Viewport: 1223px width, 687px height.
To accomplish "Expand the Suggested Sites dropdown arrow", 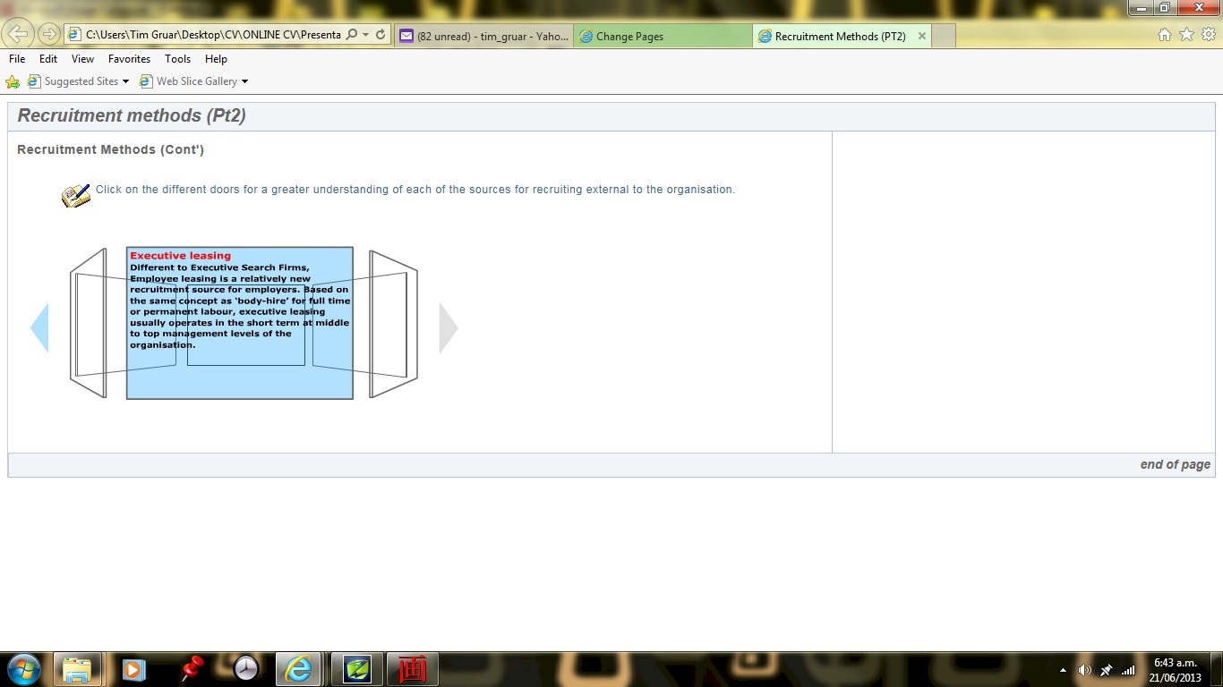I will point(125,81).
